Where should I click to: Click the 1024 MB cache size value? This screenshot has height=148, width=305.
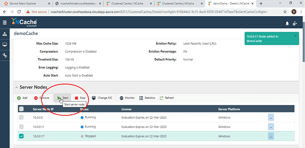pos(71,44)
